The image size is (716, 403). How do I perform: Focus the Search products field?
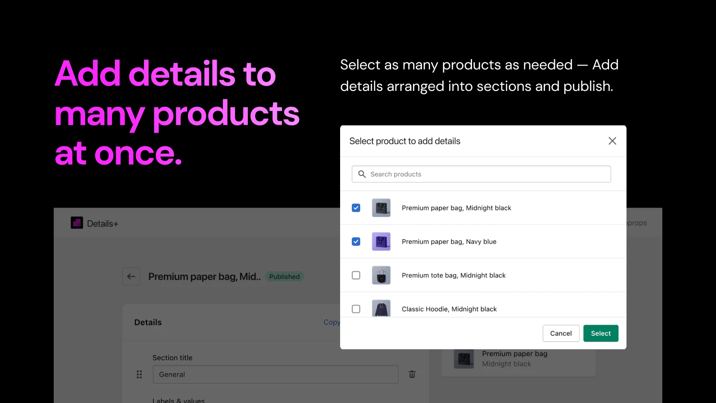488,174
